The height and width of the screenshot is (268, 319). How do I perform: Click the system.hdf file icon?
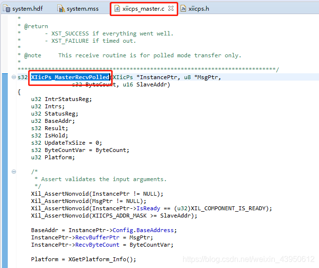[7, 9]
